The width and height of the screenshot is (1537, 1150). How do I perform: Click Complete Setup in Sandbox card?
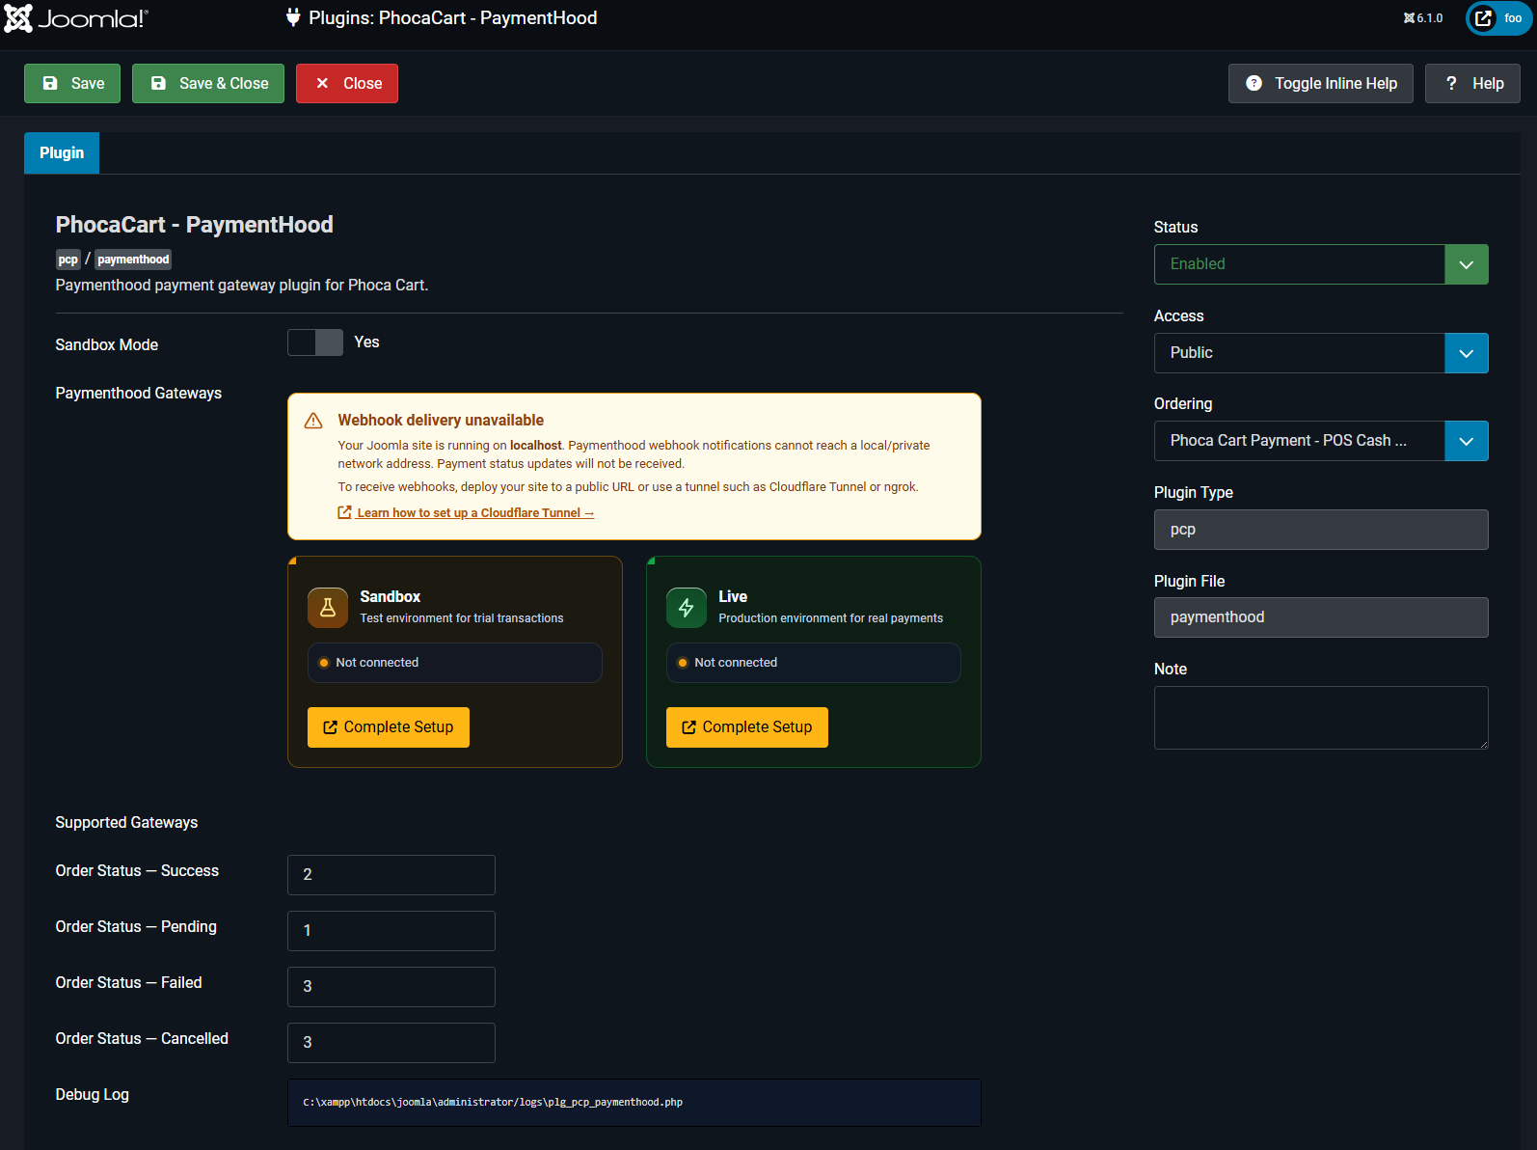tap(389, 727)
